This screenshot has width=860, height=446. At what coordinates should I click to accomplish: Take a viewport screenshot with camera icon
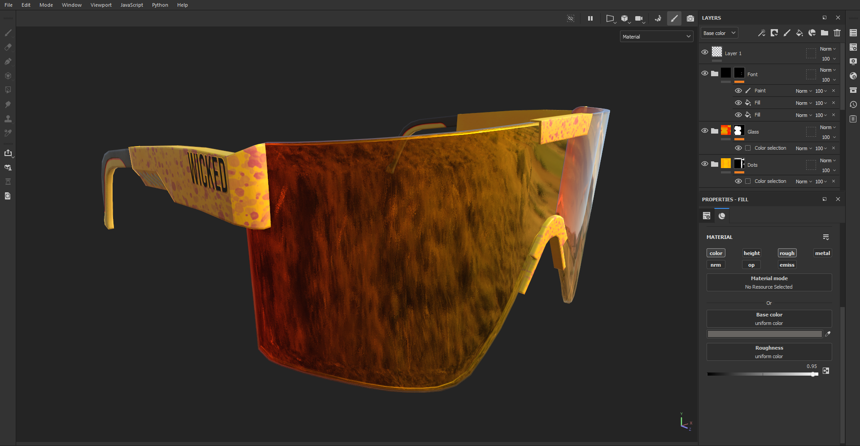[690, 18]
